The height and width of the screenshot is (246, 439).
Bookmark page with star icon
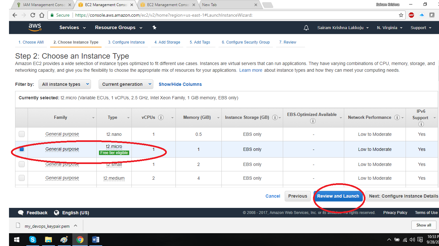401,15
